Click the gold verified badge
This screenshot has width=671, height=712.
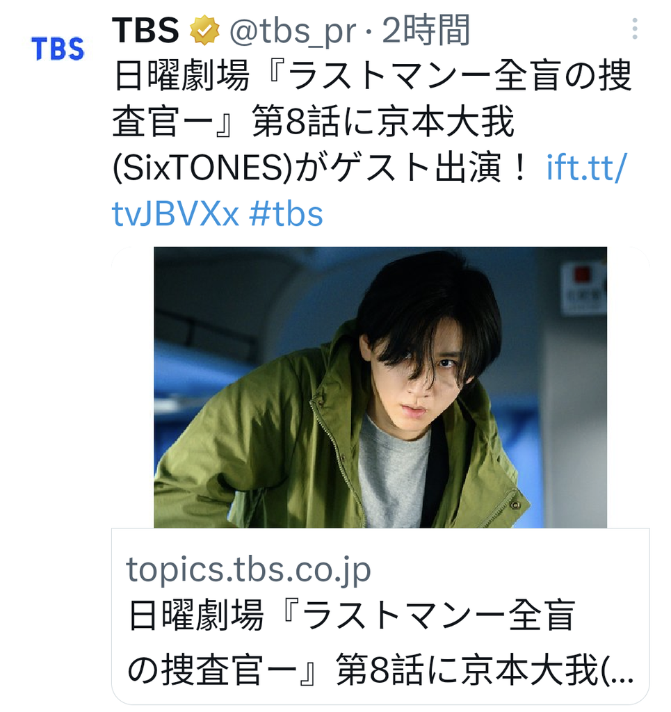[204, 30]
